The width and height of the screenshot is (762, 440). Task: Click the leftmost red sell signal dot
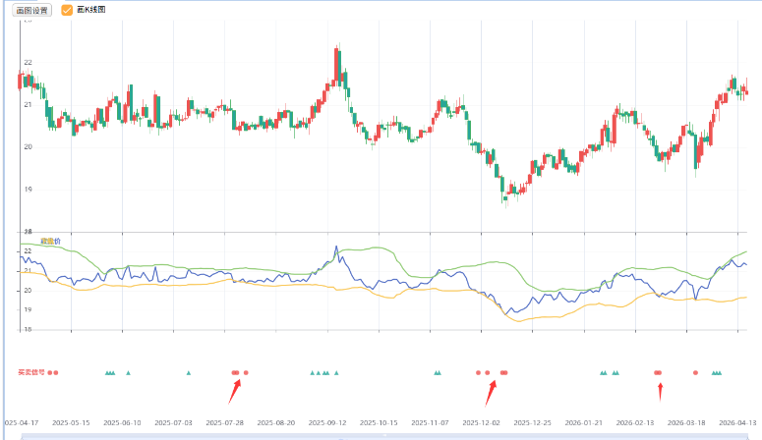[50, 373]
